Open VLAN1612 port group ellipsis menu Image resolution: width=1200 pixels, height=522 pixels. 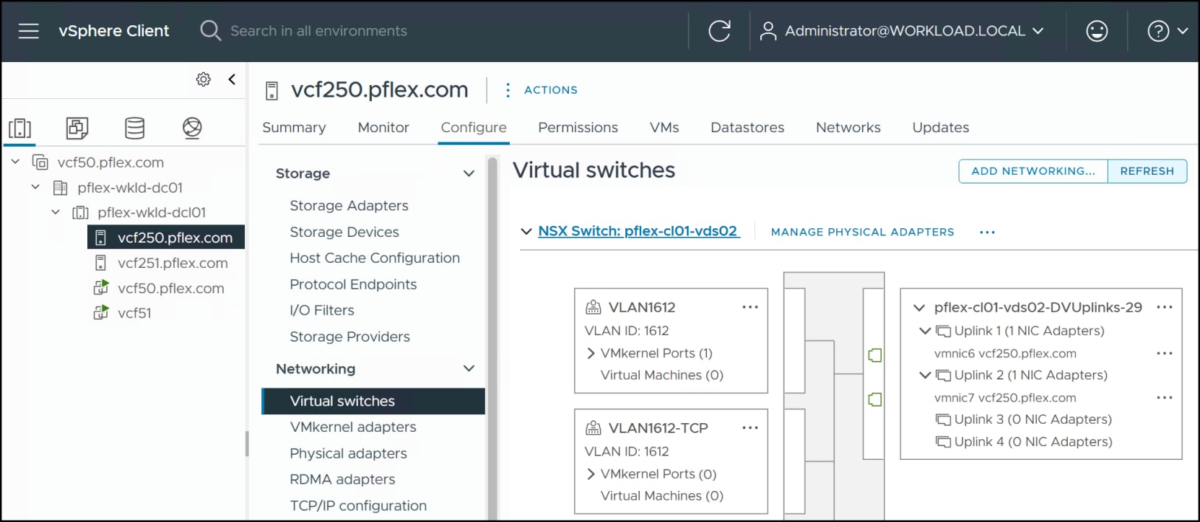[750, 307]
